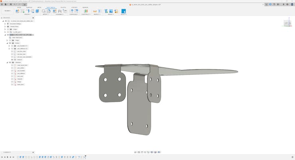
Task: Click the Measure icon in Inspect group
Action: coord(95,11)
